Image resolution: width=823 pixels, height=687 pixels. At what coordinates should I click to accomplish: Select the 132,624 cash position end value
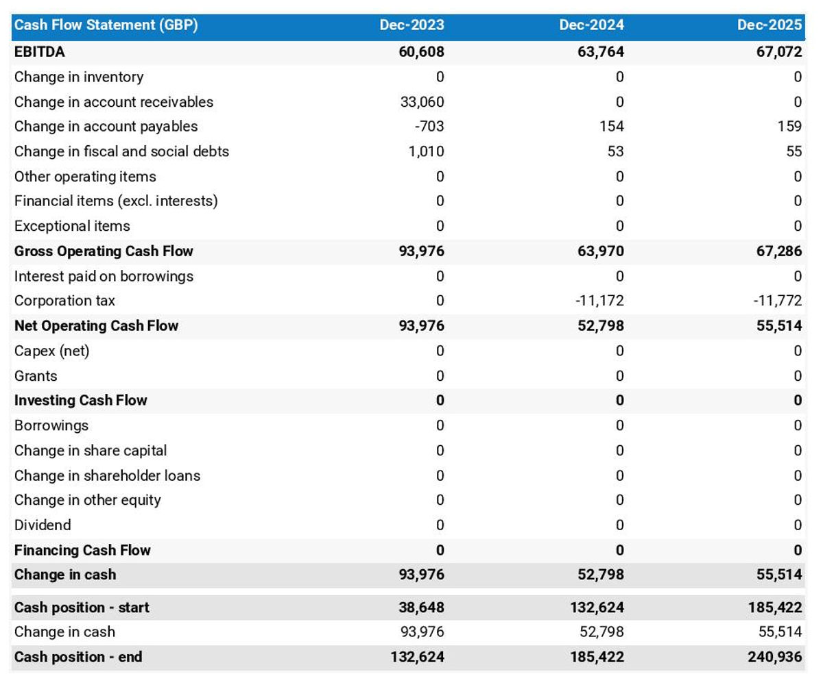419,657
